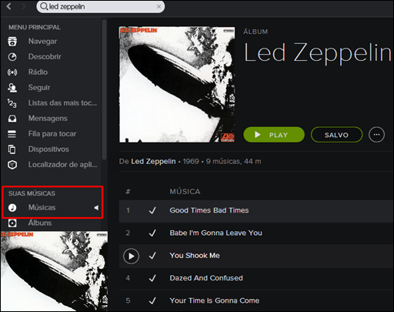This screenshot has height=312, width=394.
Task: Play the You Shook Me track
Action: pyautogui.click(x=131, y=256)
